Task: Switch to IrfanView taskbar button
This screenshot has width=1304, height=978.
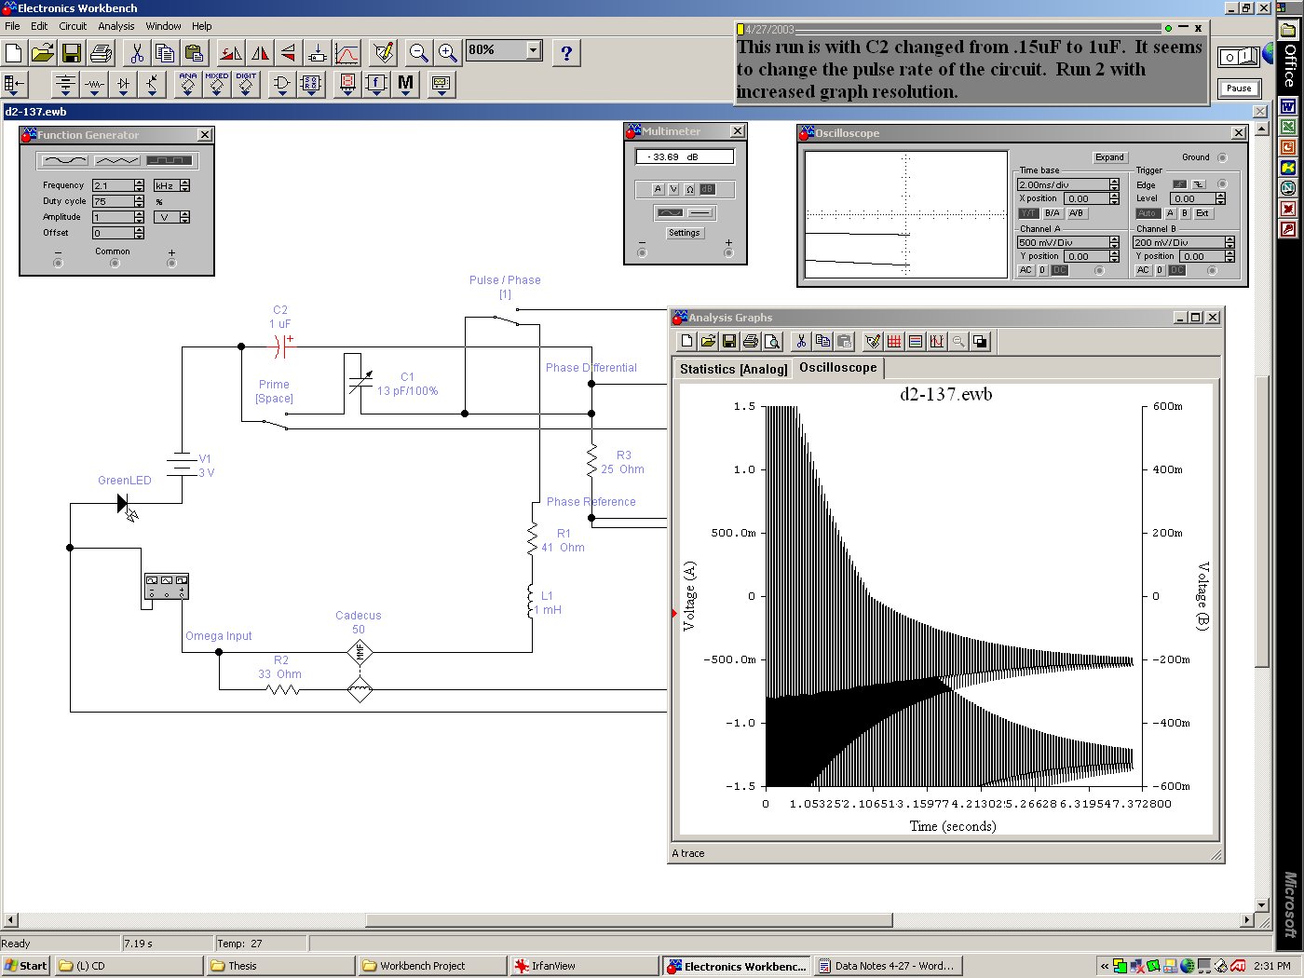Action: (x=586, y=966)
